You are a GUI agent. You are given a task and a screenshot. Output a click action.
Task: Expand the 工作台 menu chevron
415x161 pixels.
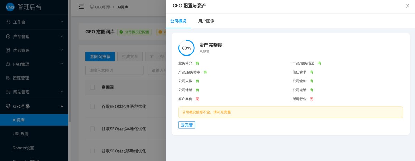pyautogui.click(x=62, y=22)
